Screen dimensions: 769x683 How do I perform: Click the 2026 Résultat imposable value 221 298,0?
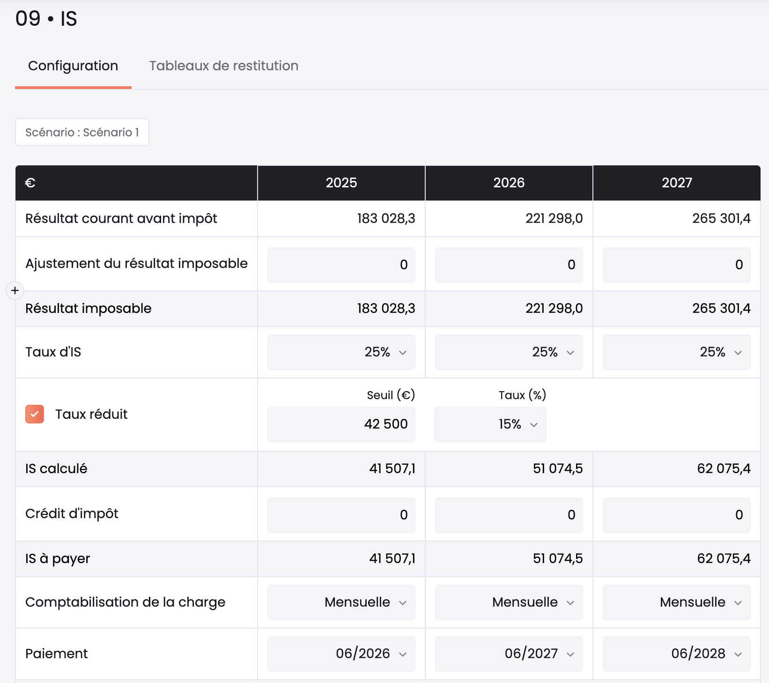point(554,309)
